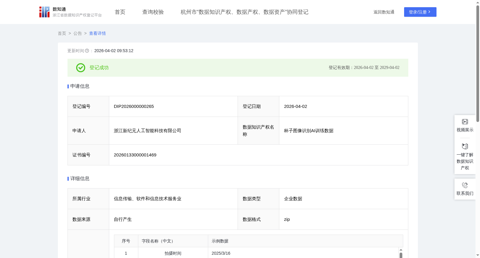Click the update time 2026-04-02 09:53:12
The height and width of the screenshot is (258, 480).
[114, 51]
